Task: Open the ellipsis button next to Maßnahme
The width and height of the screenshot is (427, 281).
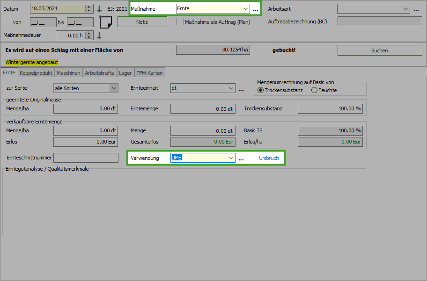Action: pyautogui.click(x=255, y=9)
